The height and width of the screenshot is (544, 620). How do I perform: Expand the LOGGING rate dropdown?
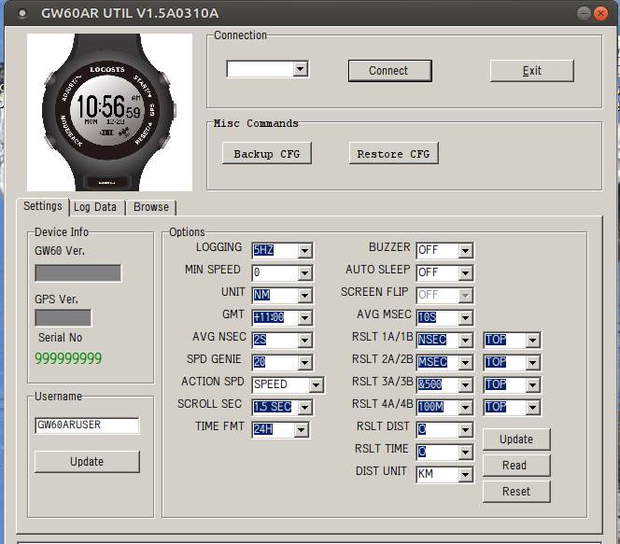click(x=304, y=250)
